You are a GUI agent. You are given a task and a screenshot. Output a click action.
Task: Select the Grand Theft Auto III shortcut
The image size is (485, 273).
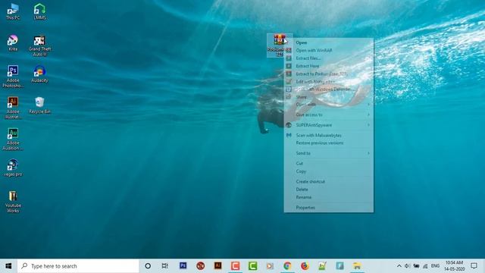click(39, 45)
